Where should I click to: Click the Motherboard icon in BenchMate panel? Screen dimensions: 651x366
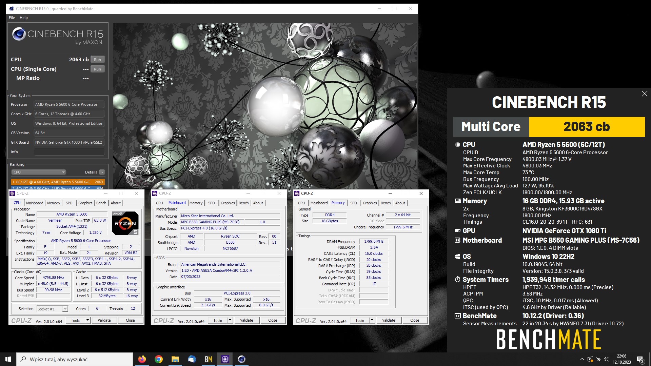[x=457, y=240]
